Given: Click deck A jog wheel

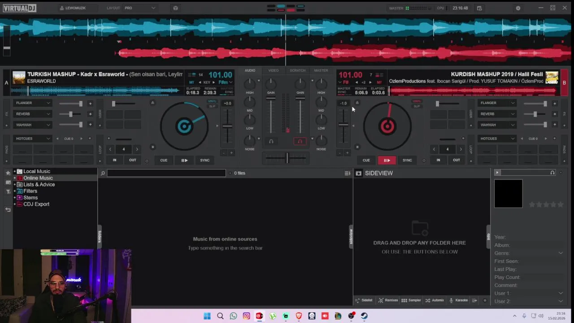Looking at the screenshot, I should tap(184, 127).
